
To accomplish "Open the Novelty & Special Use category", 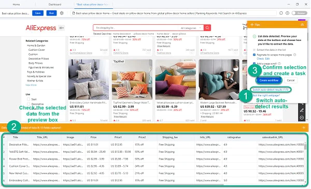I will click(x=39, y=76).
